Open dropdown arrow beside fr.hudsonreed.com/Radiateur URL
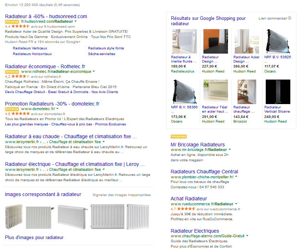 click(x=76, y=21)
